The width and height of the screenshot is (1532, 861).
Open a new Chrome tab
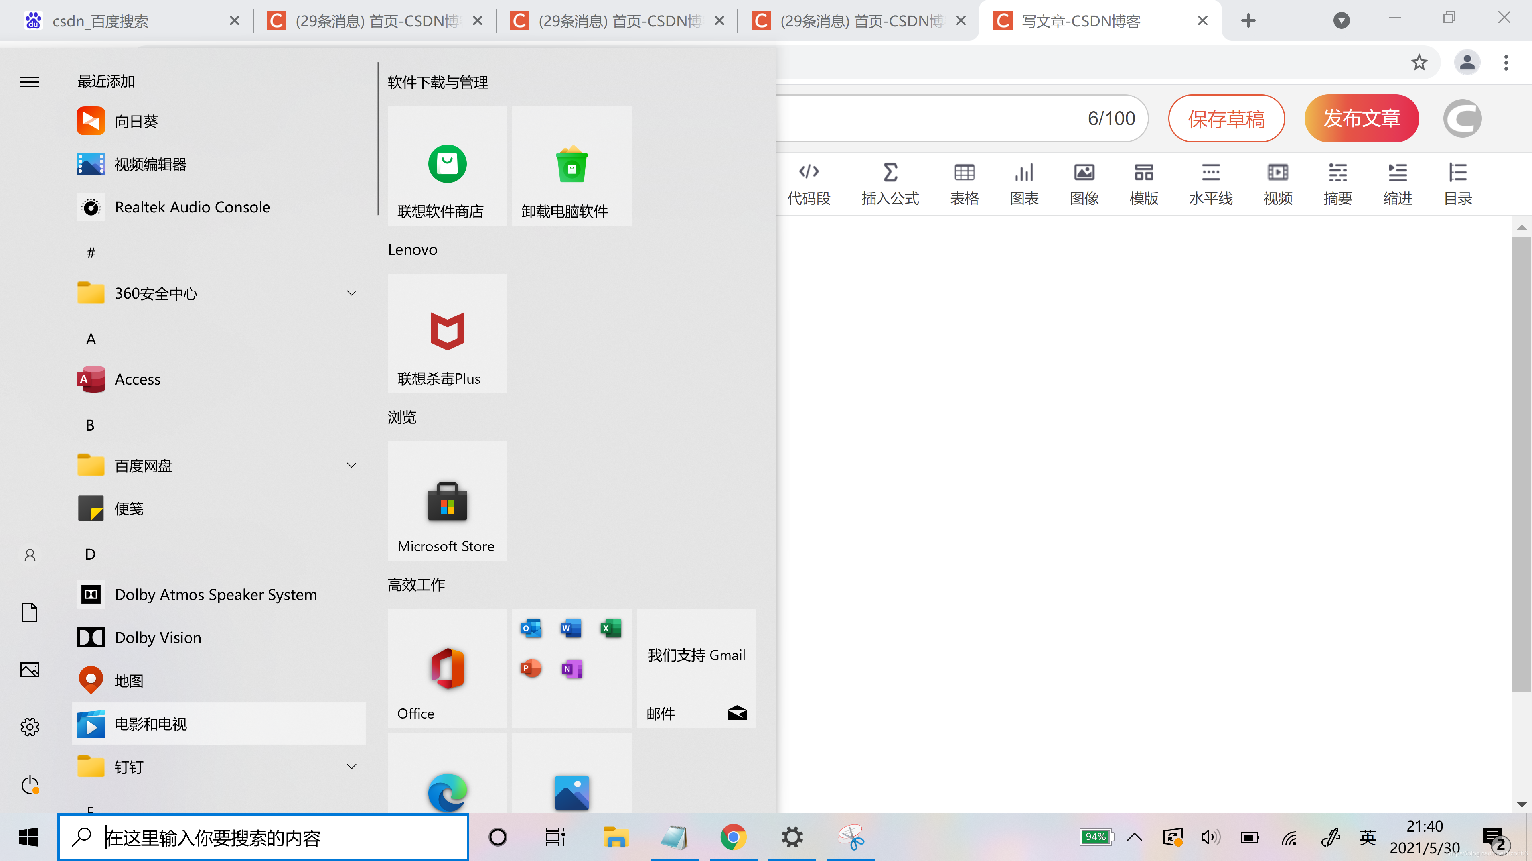[x=1248, y=21]
